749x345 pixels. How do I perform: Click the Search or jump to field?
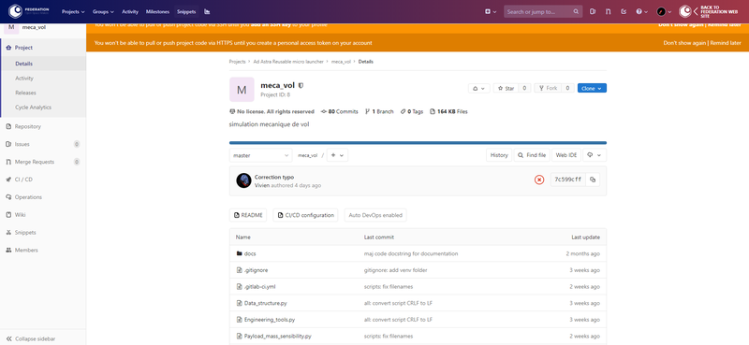543,11
